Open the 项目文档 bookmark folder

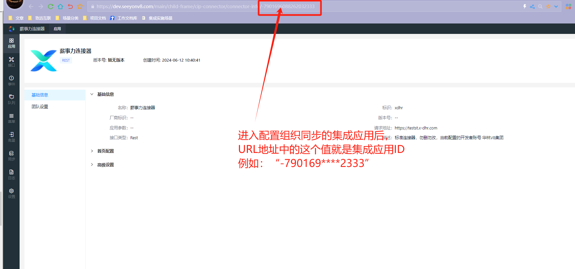[x=94, y=18]
